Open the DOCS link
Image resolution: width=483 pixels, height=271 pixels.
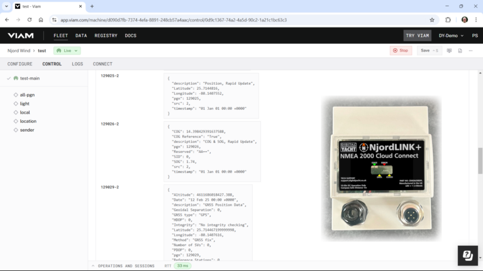tap(131, 36)
